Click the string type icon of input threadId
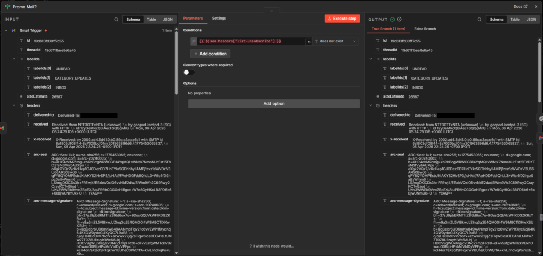Image resolution: width=543 pixels, height=256 pixels. [x=21, y=50]
